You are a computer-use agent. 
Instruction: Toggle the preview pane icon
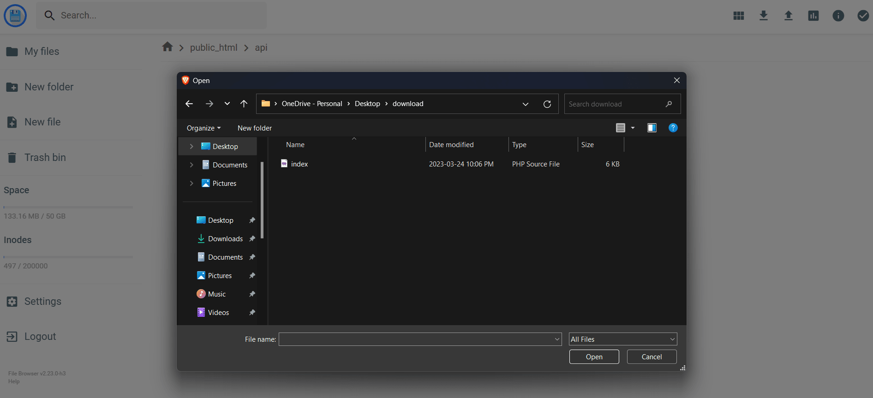point(652,128)
